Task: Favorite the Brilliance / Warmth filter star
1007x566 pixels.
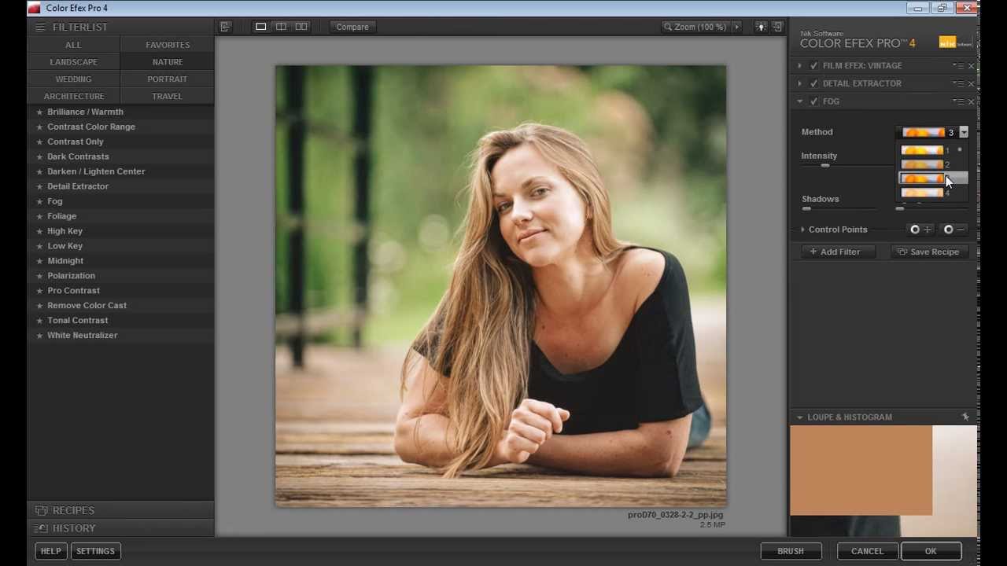Action: pyautogui.click(x=39, y=112)
